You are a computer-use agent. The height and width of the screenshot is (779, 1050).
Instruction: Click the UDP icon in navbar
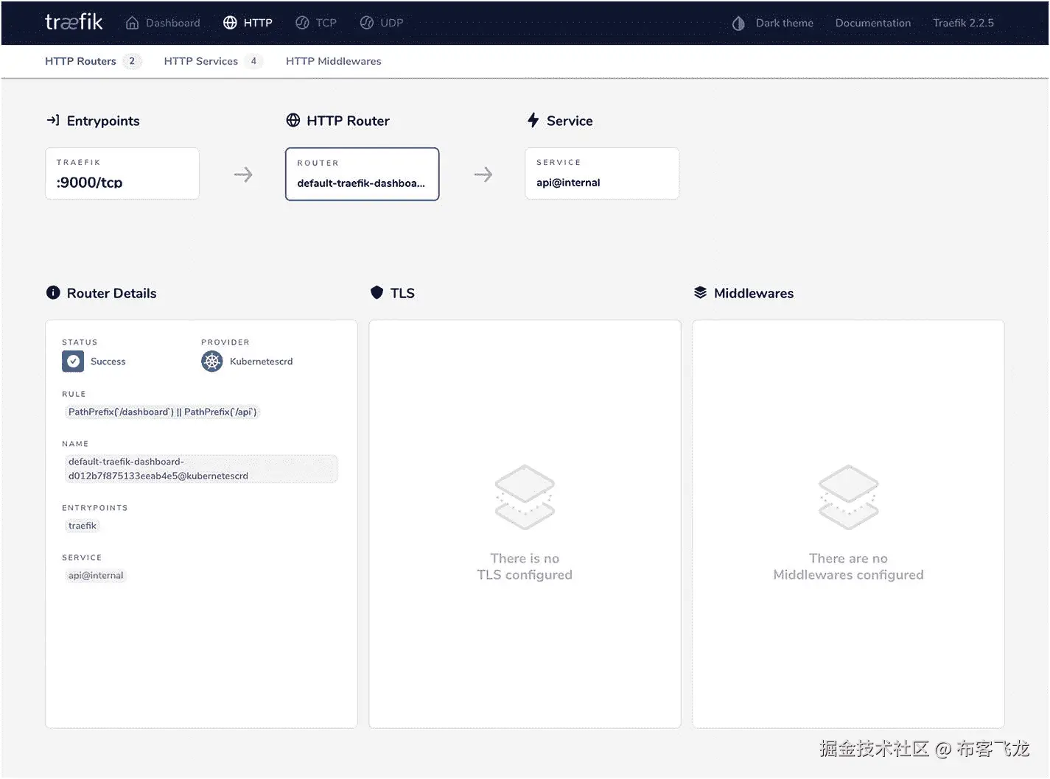pyautogui.click(x=367, y=23)
